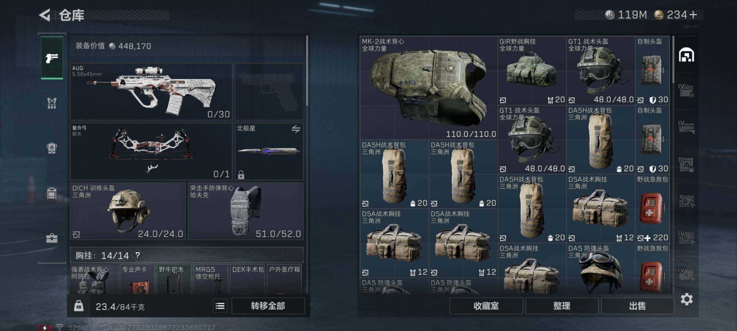Open the chest rig category in left sidebar
The width and height of the screenshot is (737, 331).
click(52, 103)
